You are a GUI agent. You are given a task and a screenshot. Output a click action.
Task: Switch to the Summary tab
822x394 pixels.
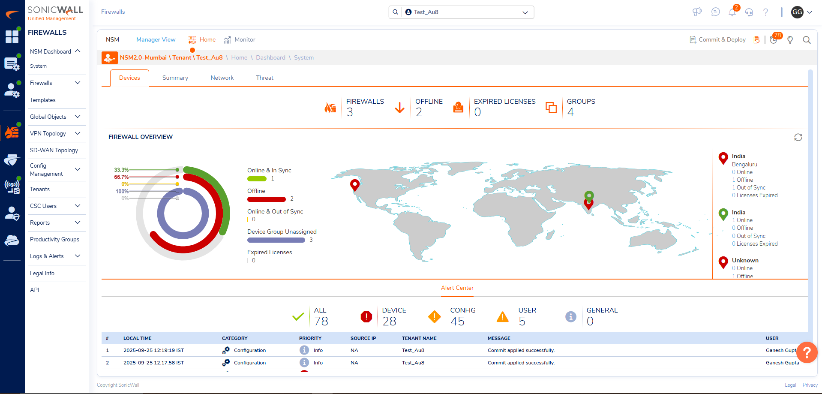pos(175,78)
